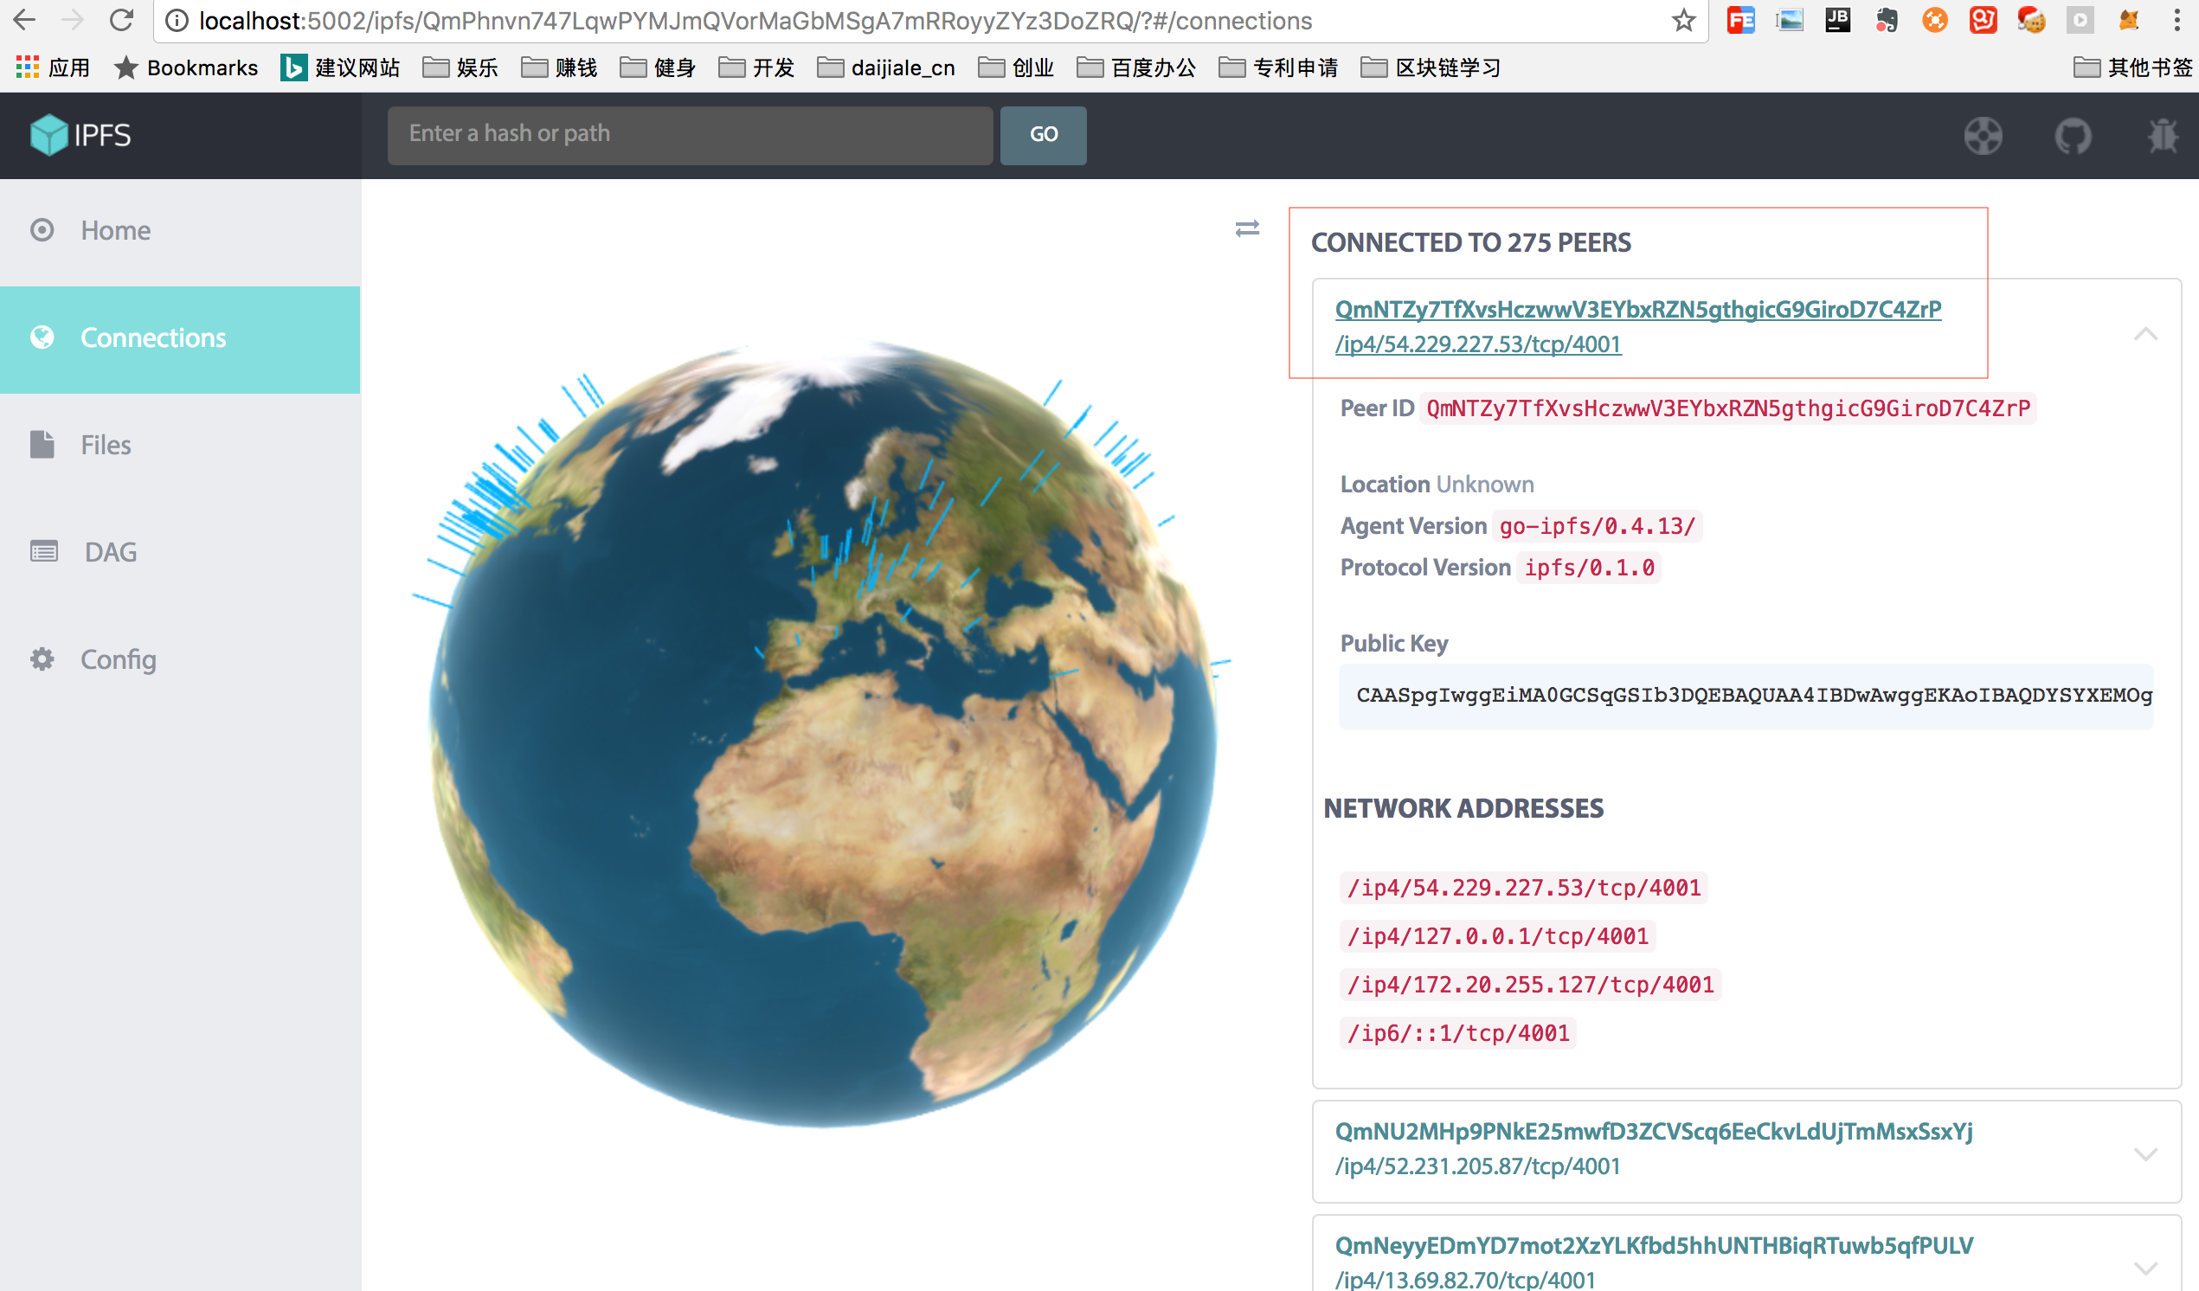2199x1291 pixels.
Task: Go to the Home sidebar item
Action: coord(115,230)
